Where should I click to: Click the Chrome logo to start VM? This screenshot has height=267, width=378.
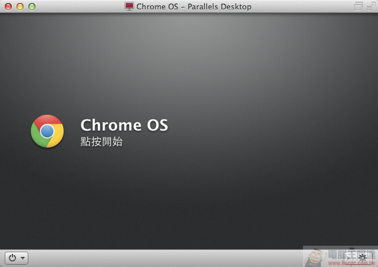47,131
